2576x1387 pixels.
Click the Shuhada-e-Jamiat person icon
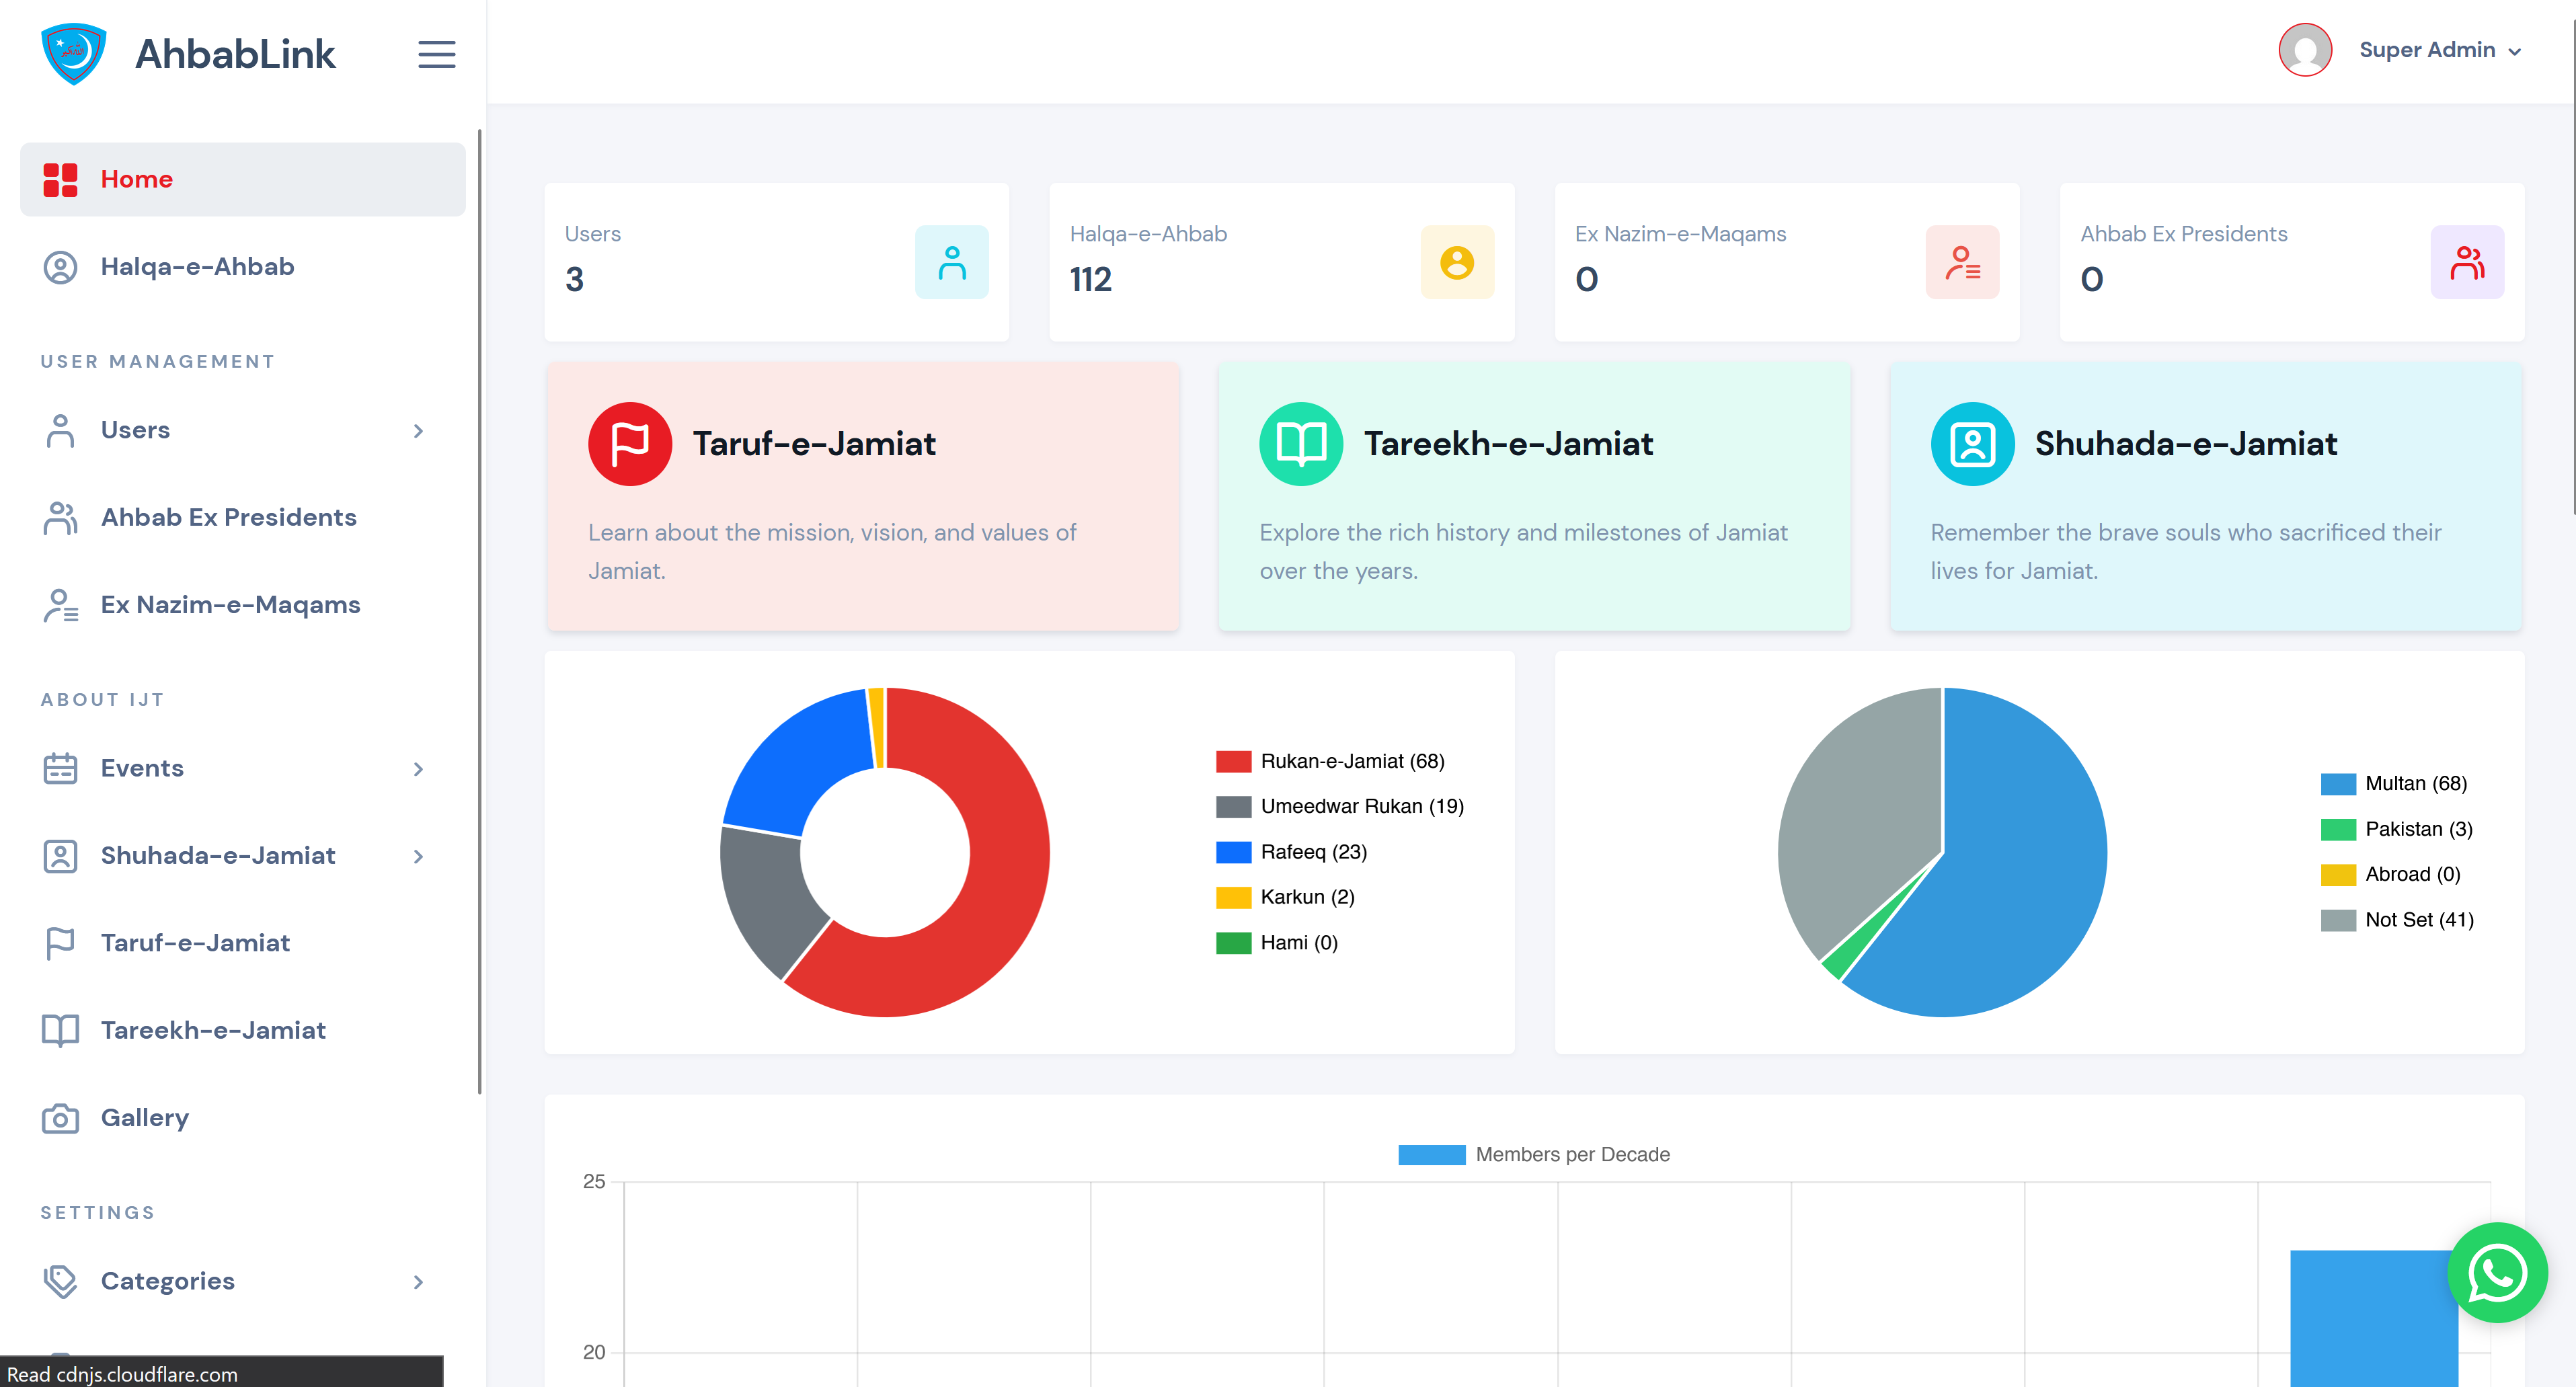click(1971, 443)
